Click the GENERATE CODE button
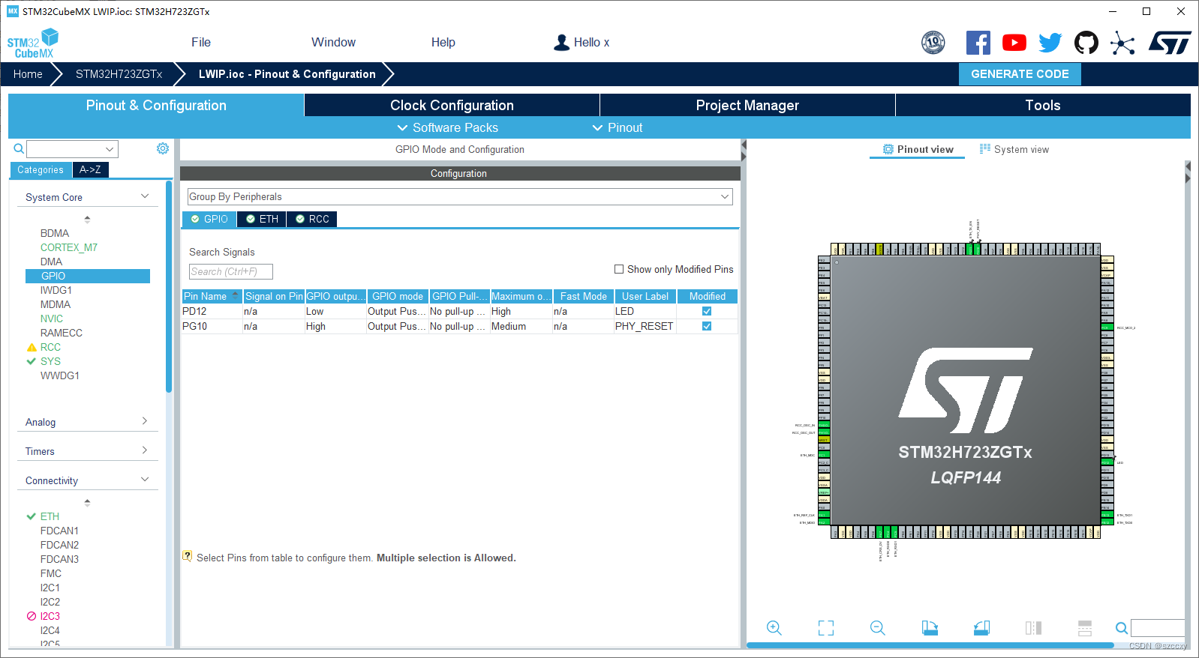The image size is (1199, 658). 1020,74
